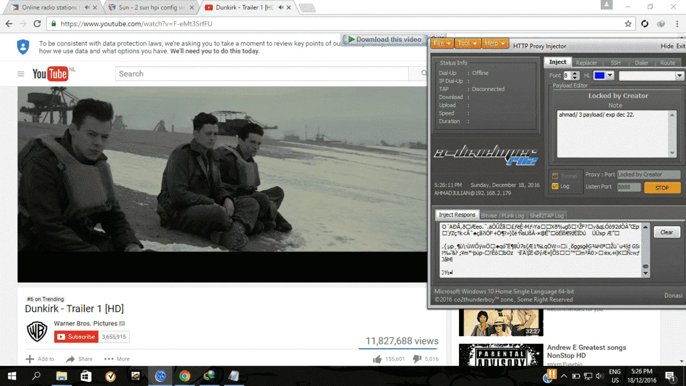The height and width of the screenshot is (386, 686).
Task: Switch to the Inject tab
Action: tap(557, 62)
